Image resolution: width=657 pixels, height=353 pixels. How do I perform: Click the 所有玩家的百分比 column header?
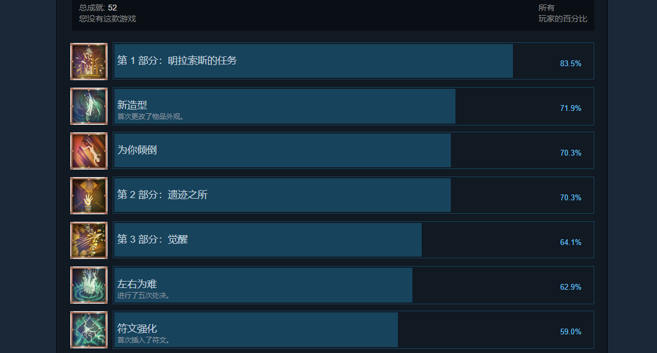562,13
